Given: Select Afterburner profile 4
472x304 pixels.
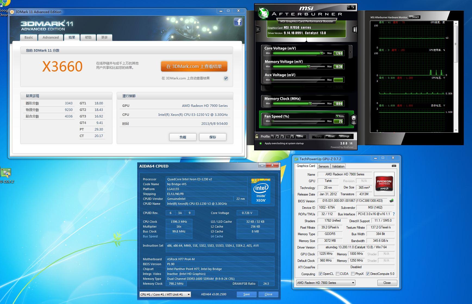Looking at the screenshot, I should coord(288,137).
